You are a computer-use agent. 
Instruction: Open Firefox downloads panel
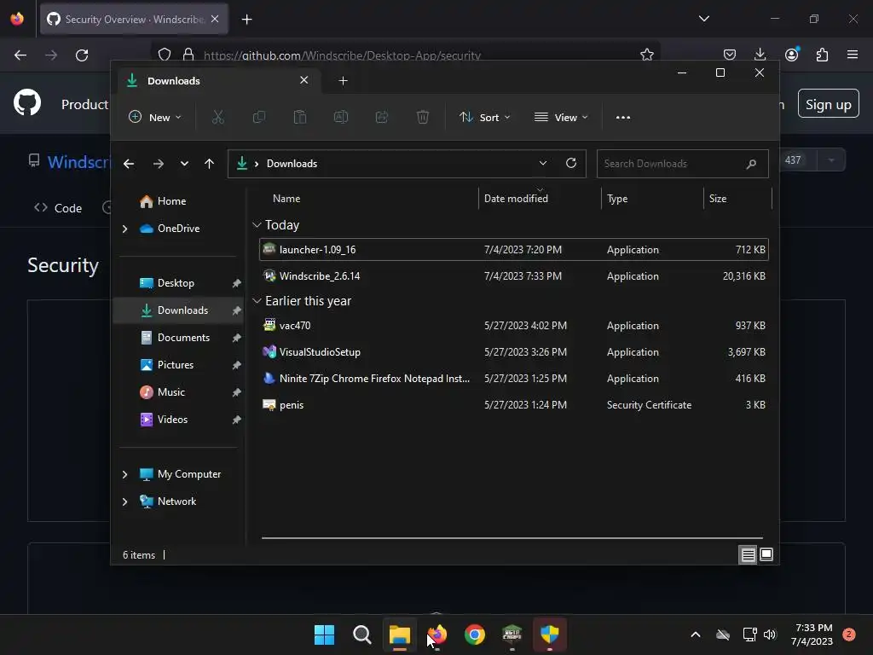point(760,55)
